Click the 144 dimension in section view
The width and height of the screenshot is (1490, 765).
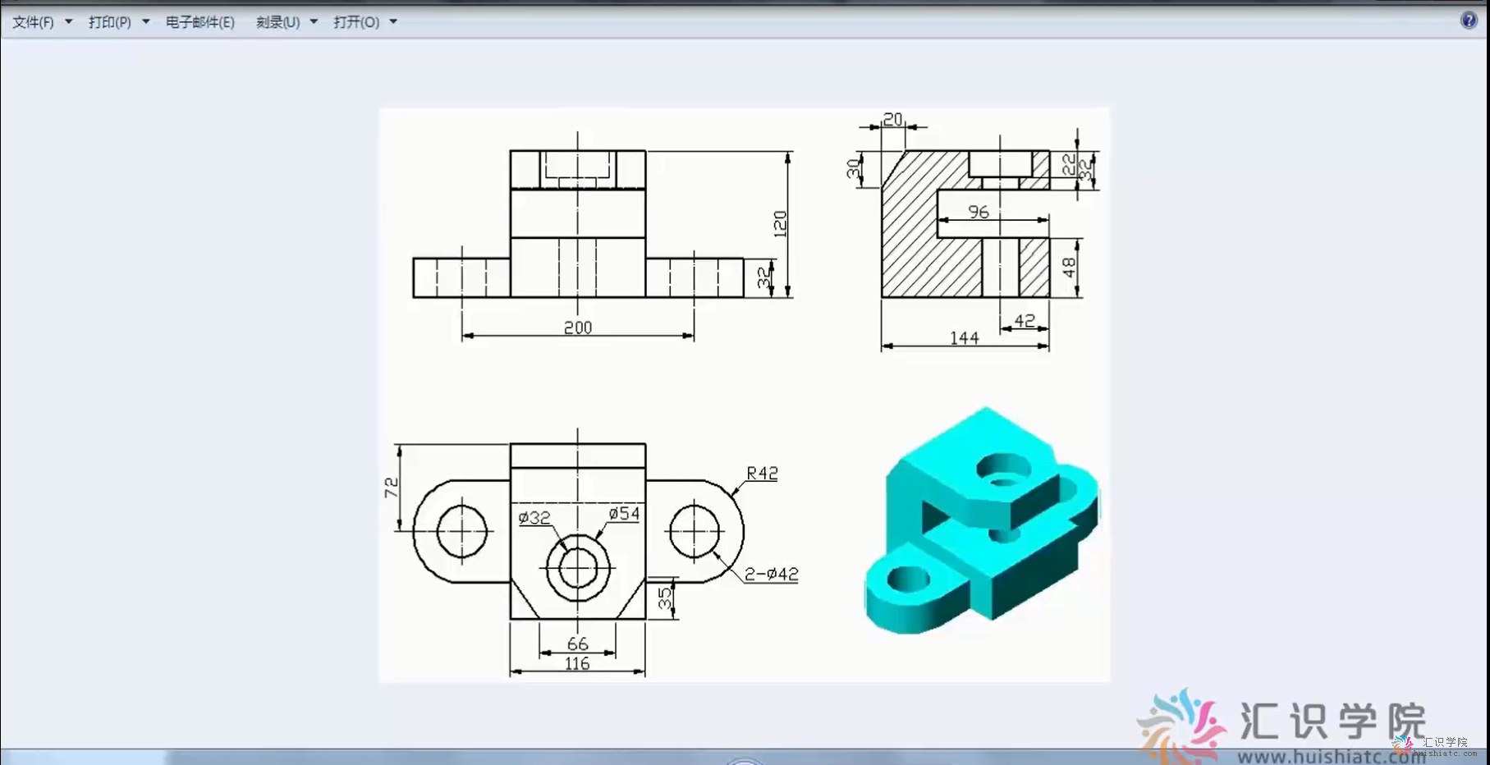(x=965, y=338)
